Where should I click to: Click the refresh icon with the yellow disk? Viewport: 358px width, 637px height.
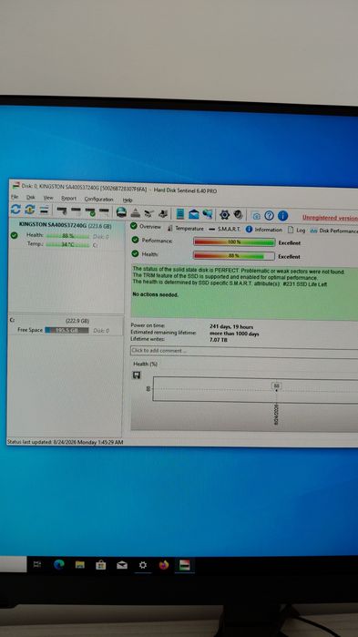[x=30, y=210]
